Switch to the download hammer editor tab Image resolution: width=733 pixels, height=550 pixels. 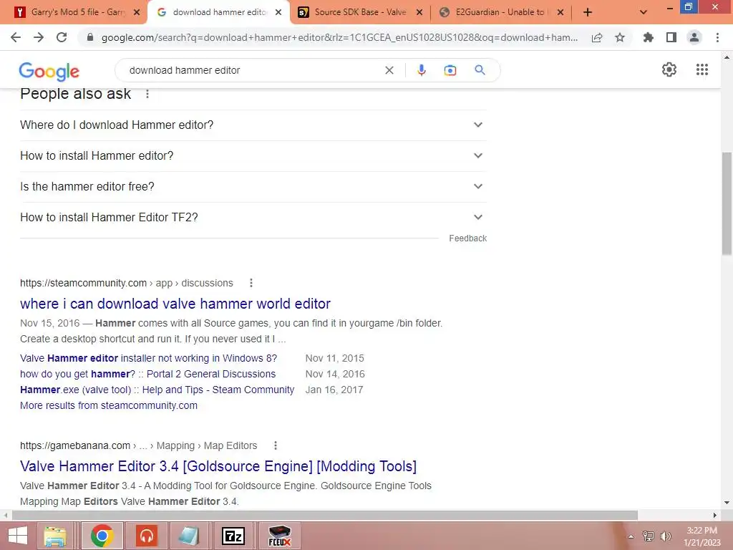(219, 12)
